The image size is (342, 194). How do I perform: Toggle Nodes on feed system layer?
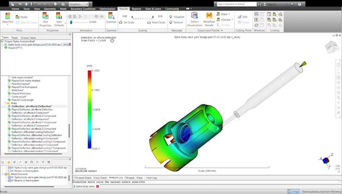[x=10, y=171]
